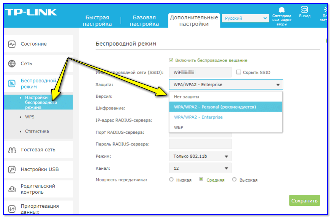Image resolution: width=331 pixels, height=218 pixels.
Task: Click the Сохранить button
Action: pyautogui.click(x=304, y=201)
